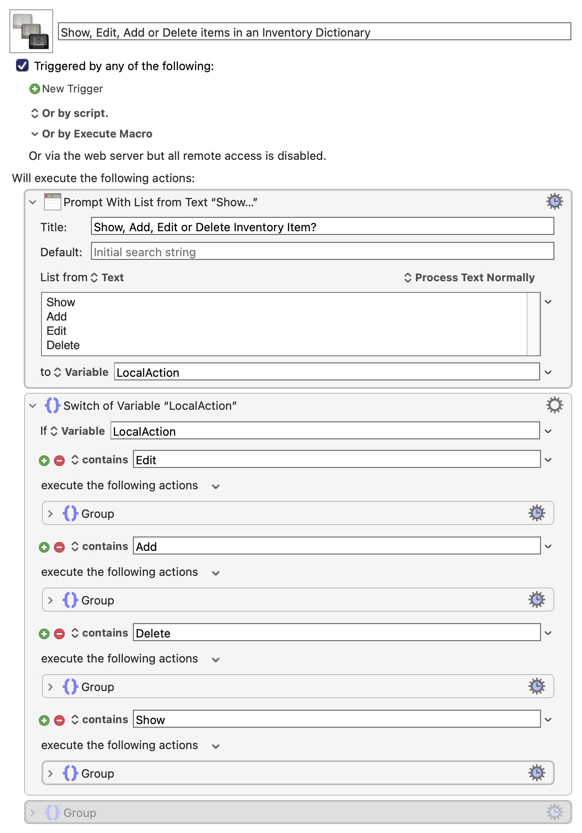The width and height of the screenshot is (582, 833).
Task: Collapse the Prompt With List action
Action: (33, 202)
